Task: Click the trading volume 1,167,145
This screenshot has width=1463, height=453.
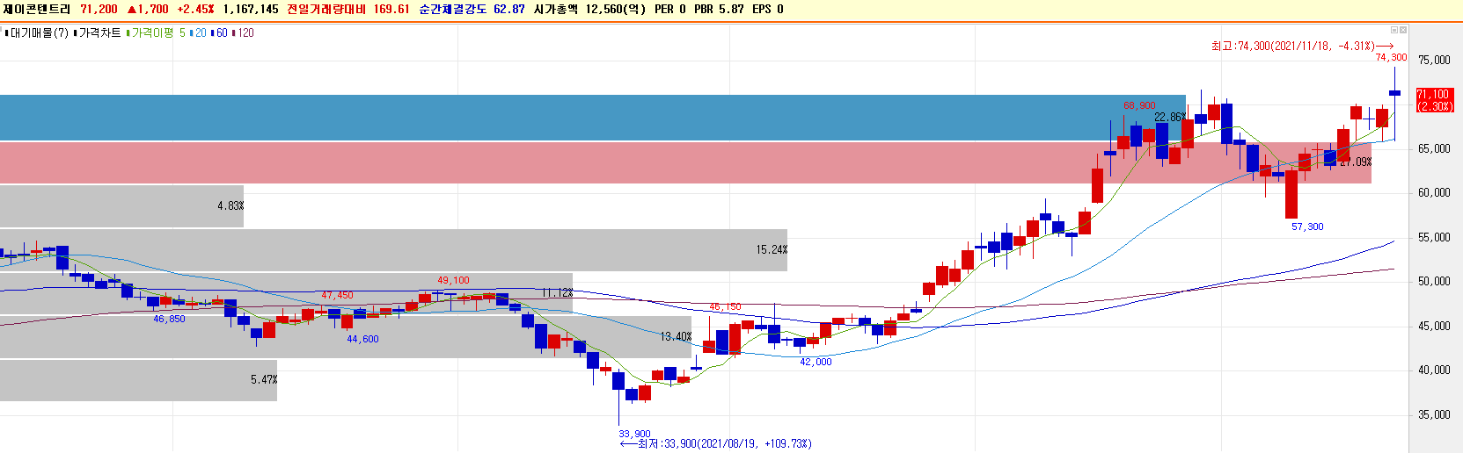Action: 251,9
